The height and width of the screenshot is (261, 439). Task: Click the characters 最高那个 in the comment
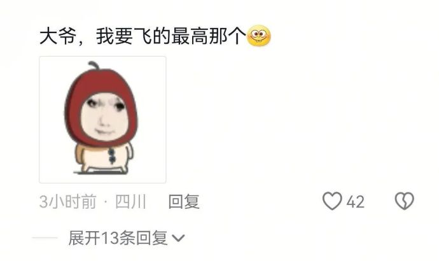(x=209, y=36)
